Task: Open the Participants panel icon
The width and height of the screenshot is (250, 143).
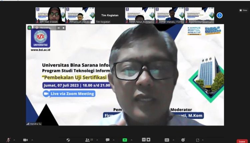Action: coord(87,140)
